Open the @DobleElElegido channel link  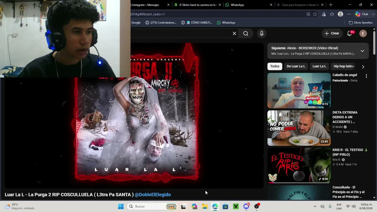click(x=153, y=195)
